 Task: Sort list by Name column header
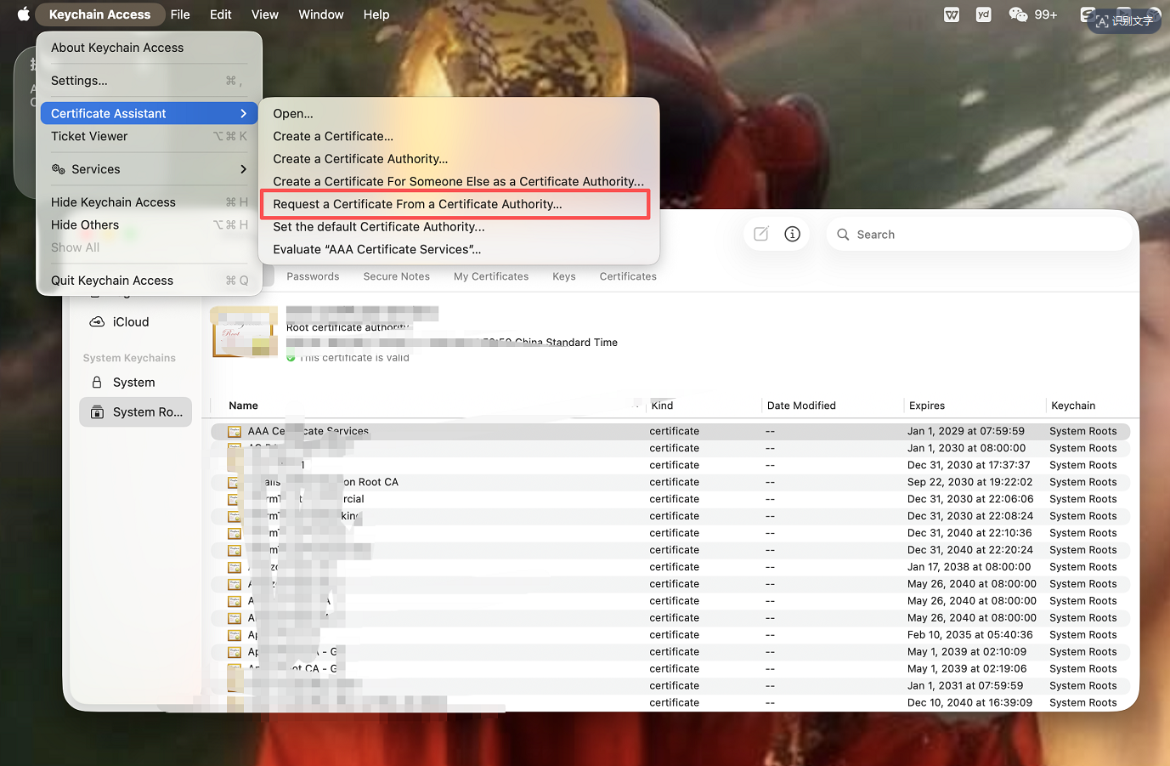244,406
